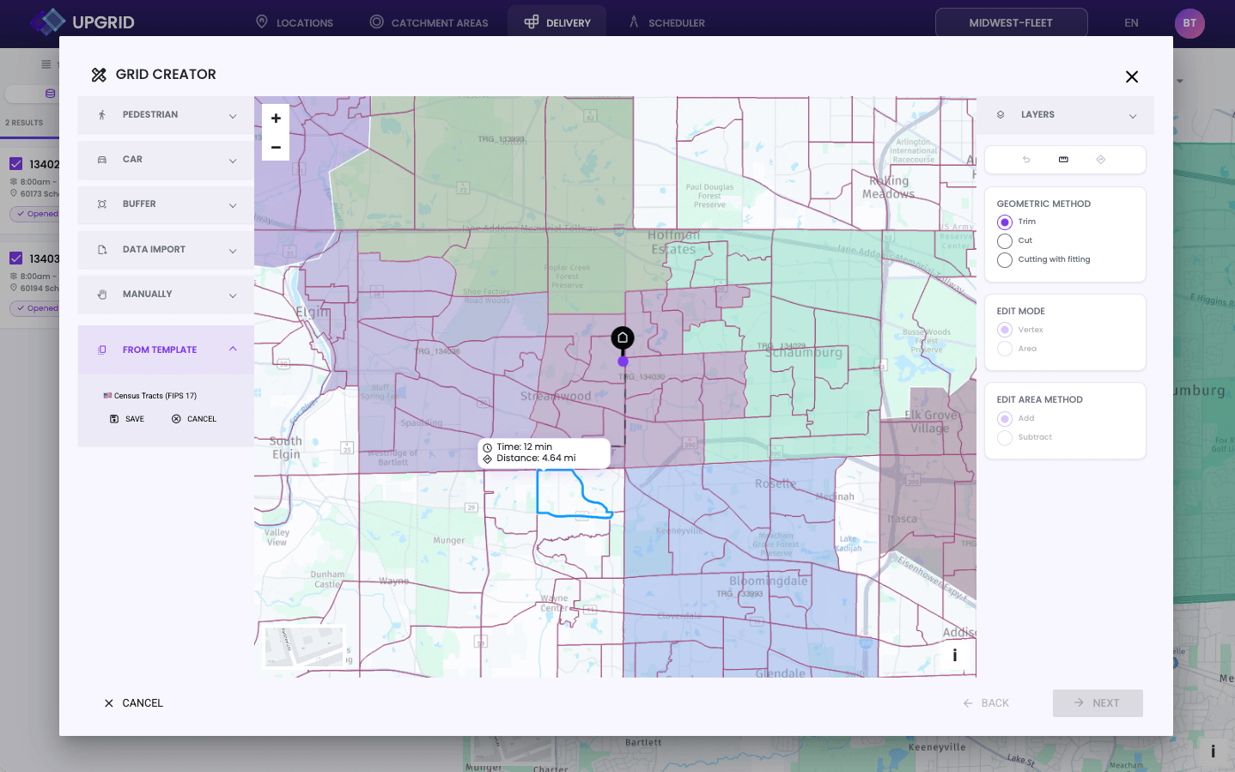Click the Car icon in left panel

click(x=102, y=160)
